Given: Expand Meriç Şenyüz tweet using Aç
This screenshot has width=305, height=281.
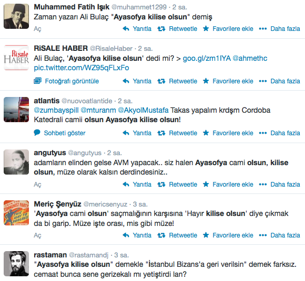Looking at the screenshot, I should click(x=37, y=235).
